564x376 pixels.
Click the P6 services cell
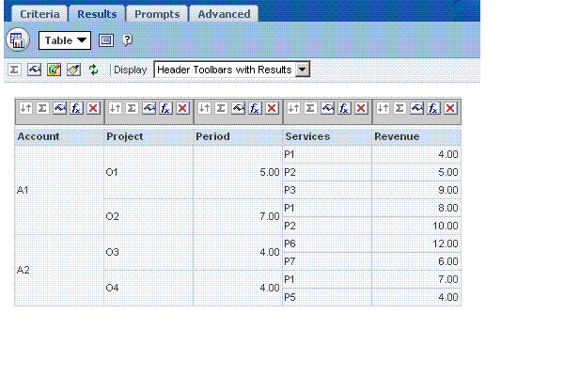click(327, 243)
